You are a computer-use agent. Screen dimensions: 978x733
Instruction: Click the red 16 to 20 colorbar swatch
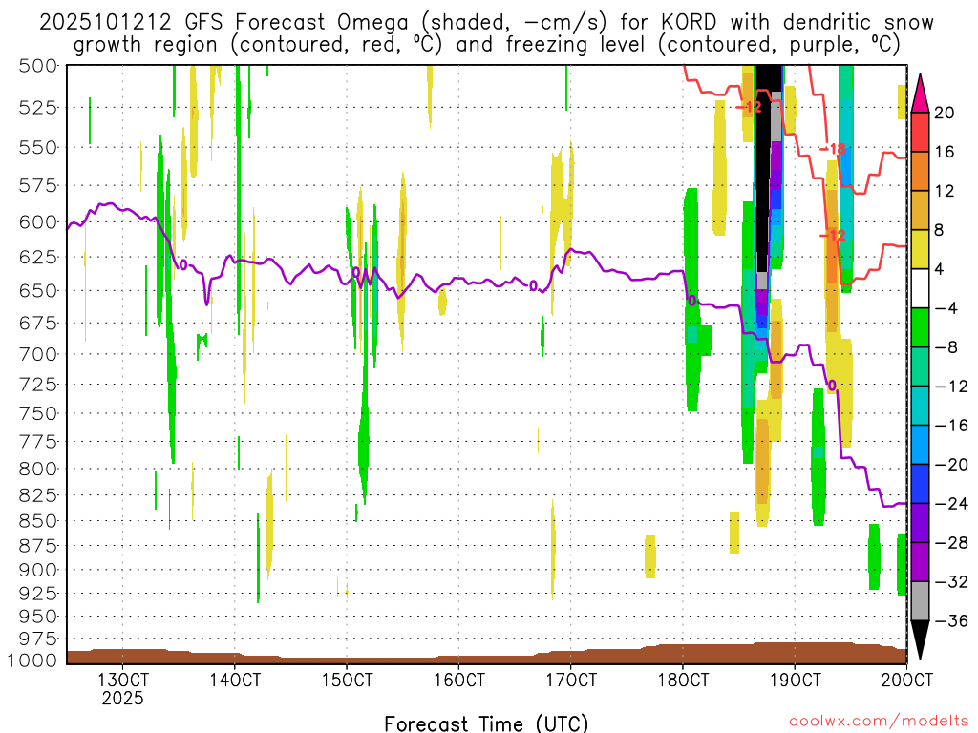(920, 132)
